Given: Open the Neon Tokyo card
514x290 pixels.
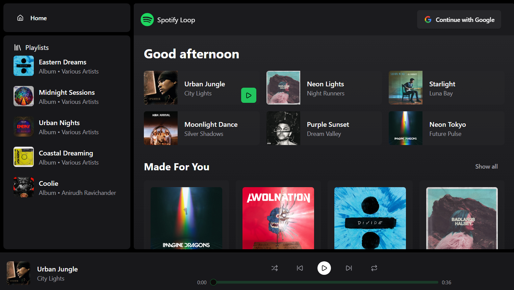Looking at the screenshot, I should (x=446, y=128).
